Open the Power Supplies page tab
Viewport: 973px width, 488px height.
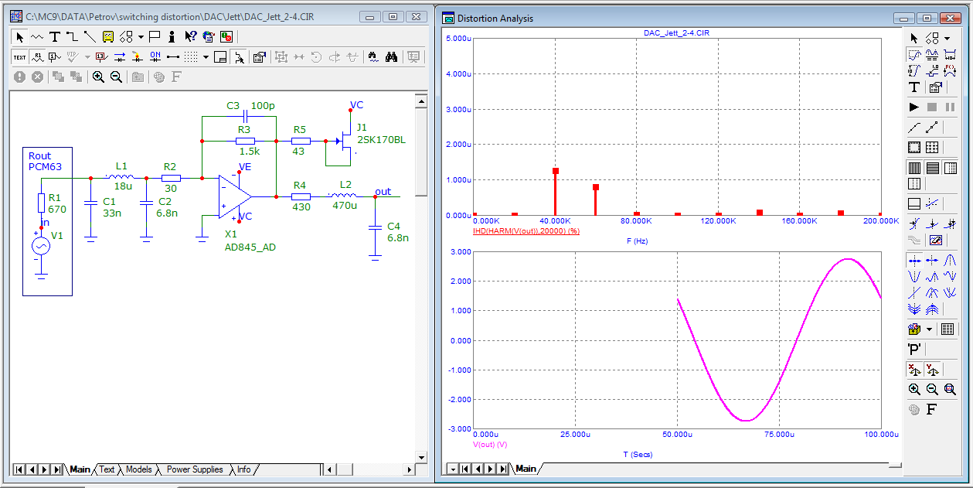195,469
